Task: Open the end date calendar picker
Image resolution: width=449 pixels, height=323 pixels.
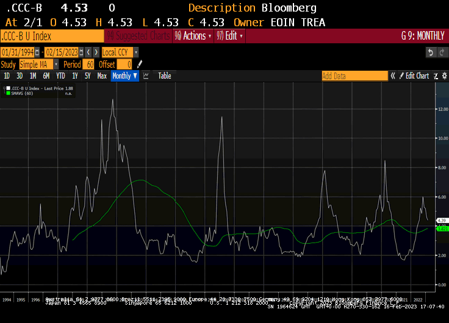Action: pyautogui.click(x=80, y=52)
